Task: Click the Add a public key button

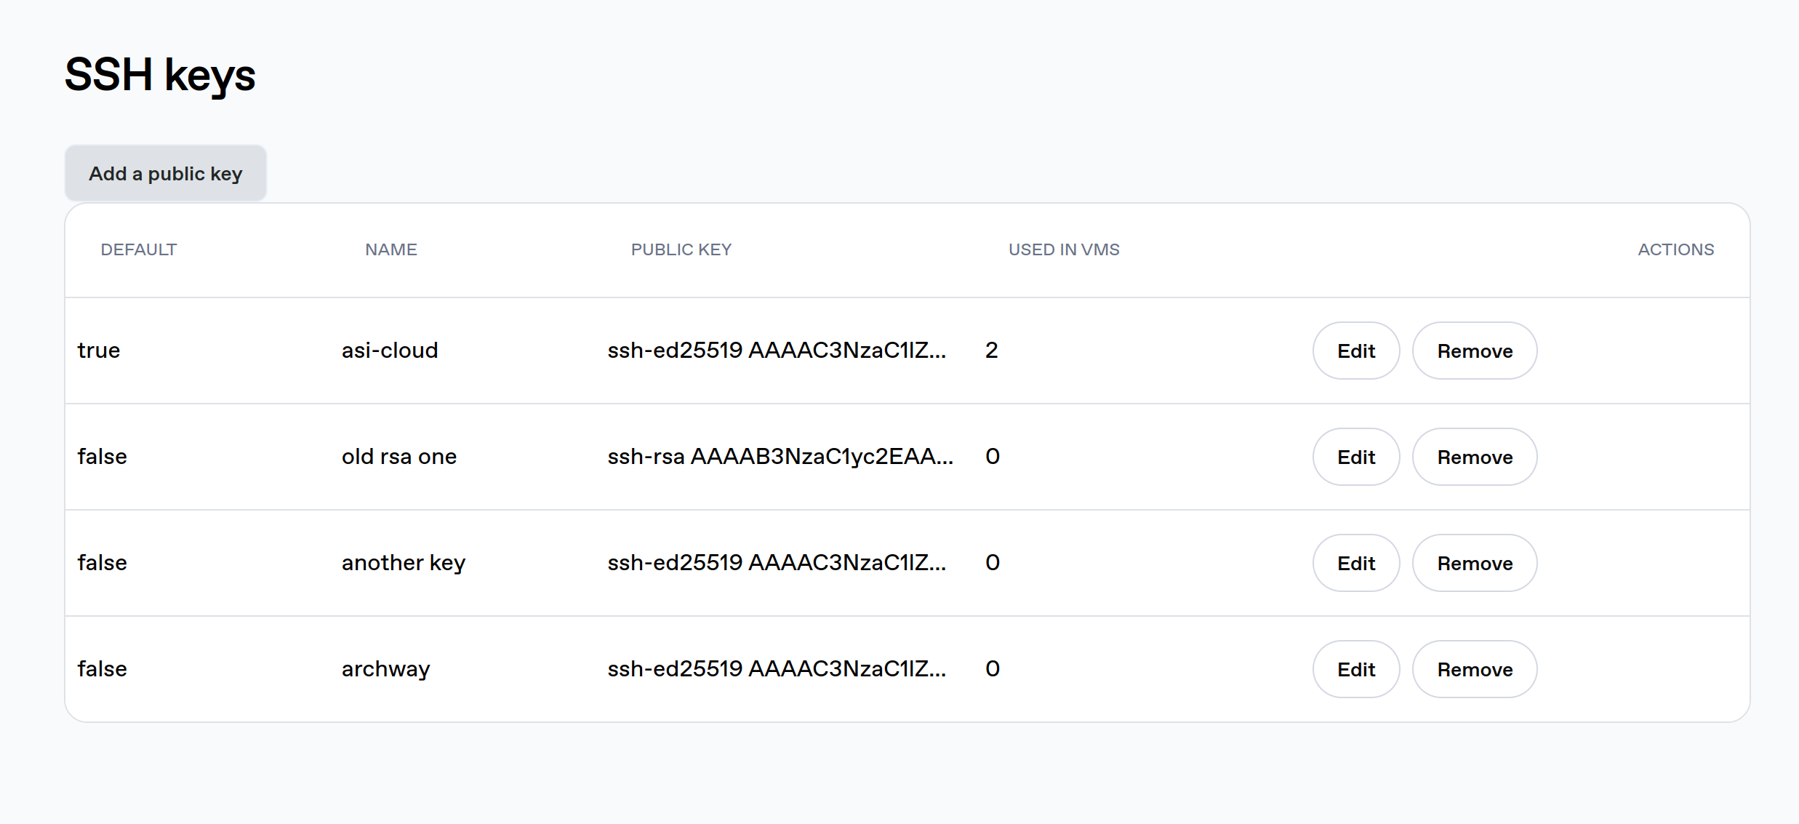Action: click(165, 173)
